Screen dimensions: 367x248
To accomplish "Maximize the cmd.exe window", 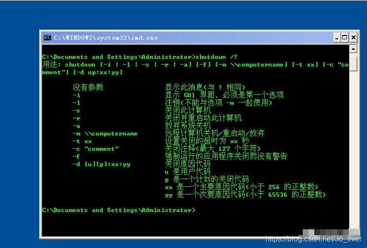I will click(x=344, y=37).
